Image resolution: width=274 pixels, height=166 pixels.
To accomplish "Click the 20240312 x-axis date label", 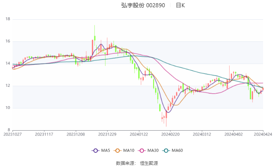I will pyautogui.click(x=202, y=134).
